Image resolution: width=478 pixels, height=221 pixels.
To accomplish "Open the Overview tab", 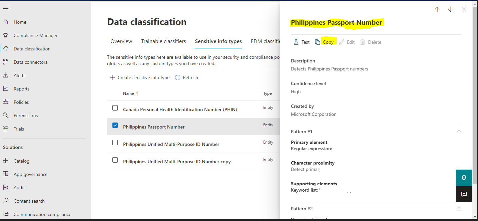I will tap(121, 41).
